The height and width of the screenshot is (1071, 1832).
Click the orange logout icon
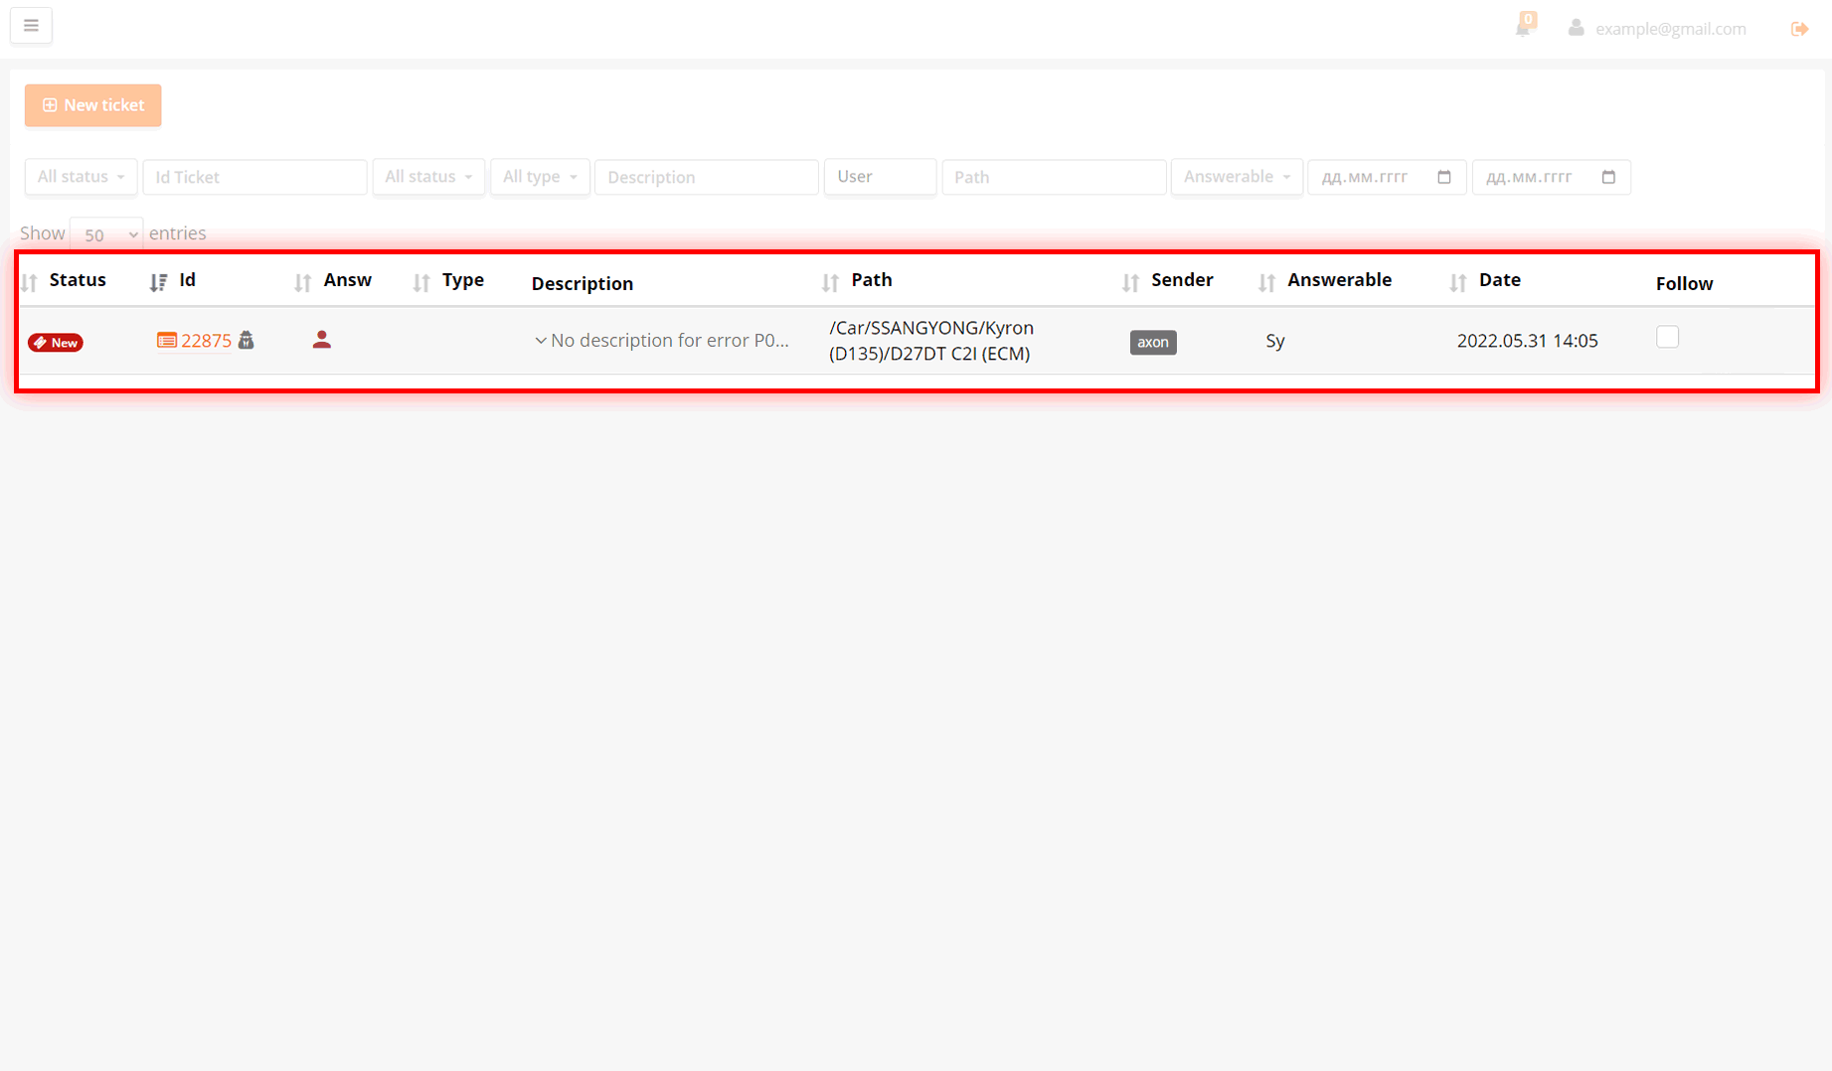[1800, 28]
